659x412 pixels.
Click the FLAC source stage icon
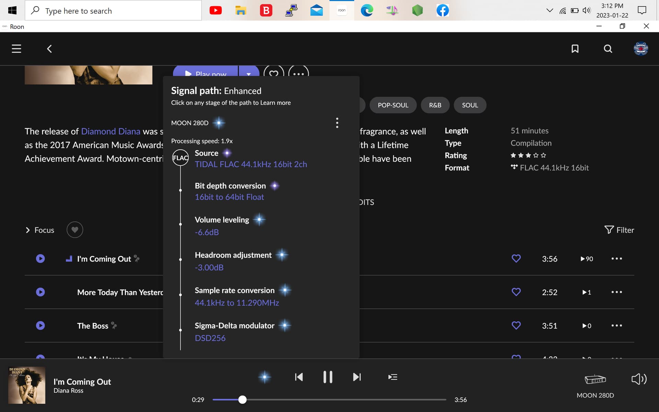(x=180, y=158)
